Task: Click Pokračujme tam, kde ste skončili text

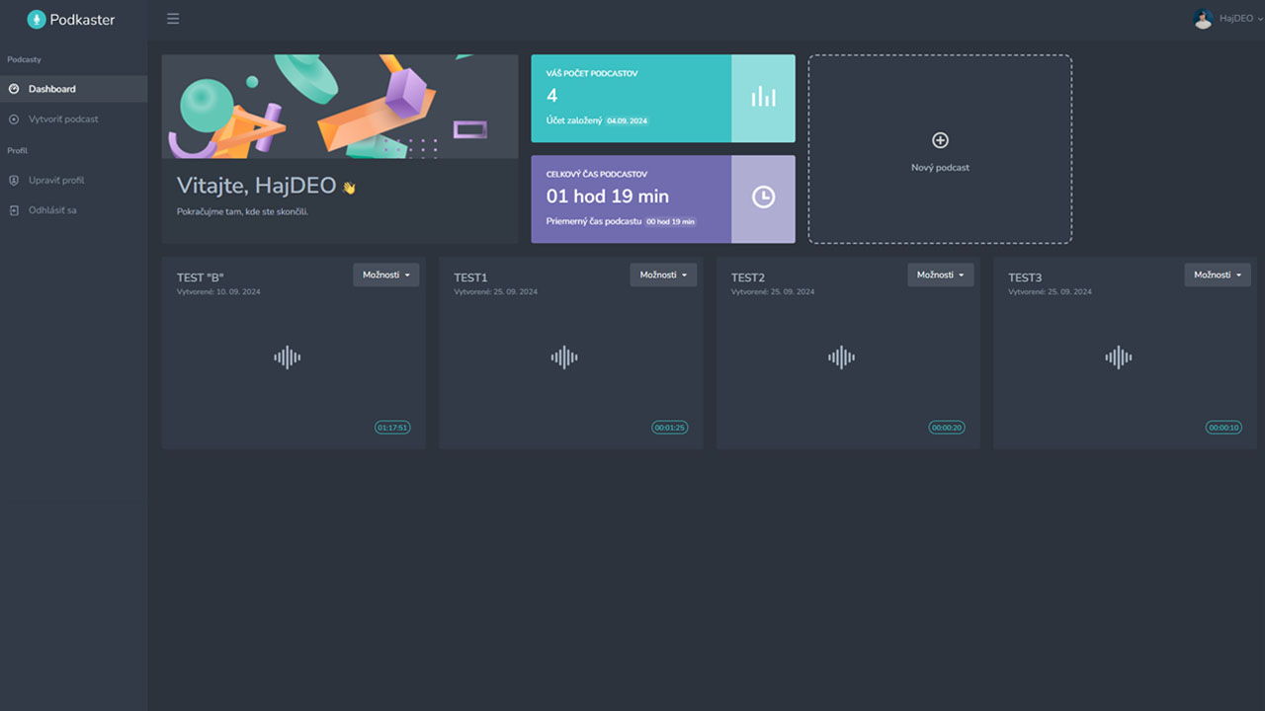Action: pyautogui.click(x=243, y=211)
